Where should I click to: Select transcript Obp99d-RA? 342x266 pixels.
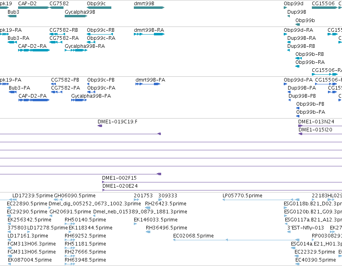[x=285, y=34]
